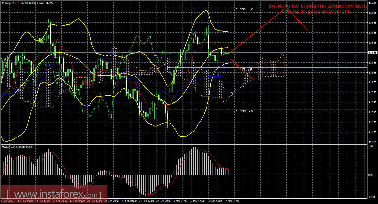The image size is (378, 204).
Task: Click the 2 Mar 12:00 time label
Action: click(198, 201)
